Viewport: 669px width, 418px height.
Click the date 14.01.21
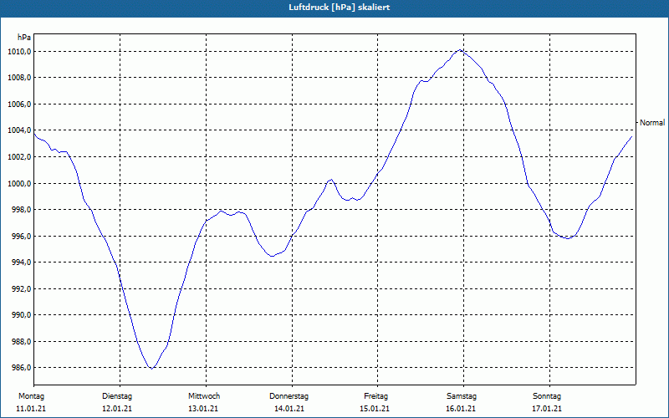point(289,409)
